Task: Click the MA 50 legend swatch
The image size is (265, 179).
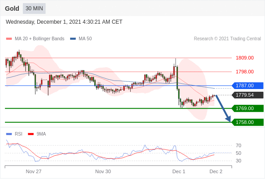Action: (73, 39)
